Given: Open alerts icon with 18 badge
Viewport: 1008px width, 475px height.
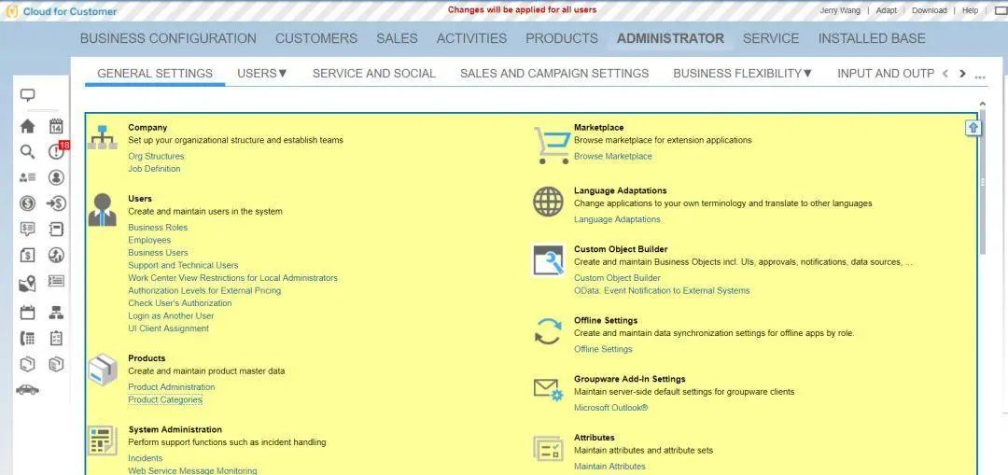Looking at the screenshot, I should coord(58,151).
